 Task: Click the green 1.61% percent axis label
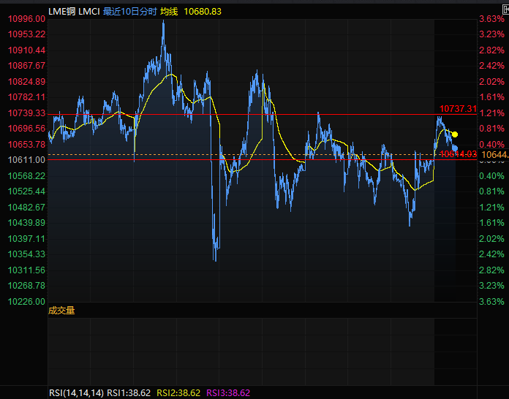491,223
